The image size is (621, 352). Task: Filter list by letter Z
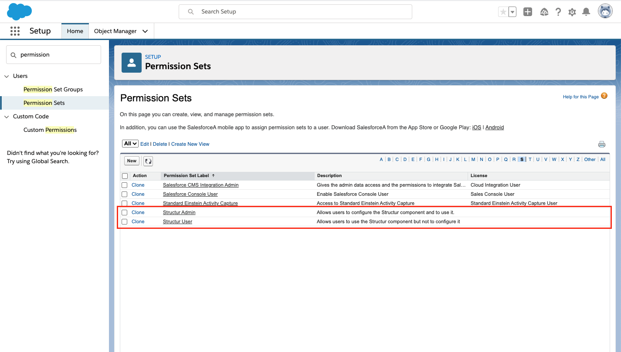[x=578, y=160]
